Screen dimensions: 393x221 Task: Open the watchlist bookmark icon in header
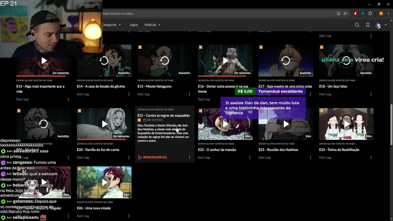[x=368, y=25]
